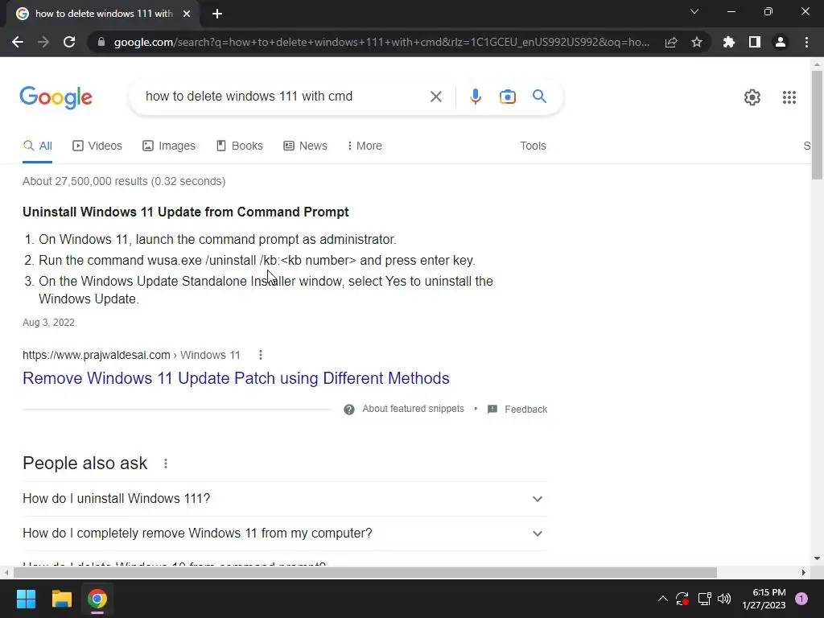Open search Tools
This screenshot has width=824, height=618.
[533, 146]
